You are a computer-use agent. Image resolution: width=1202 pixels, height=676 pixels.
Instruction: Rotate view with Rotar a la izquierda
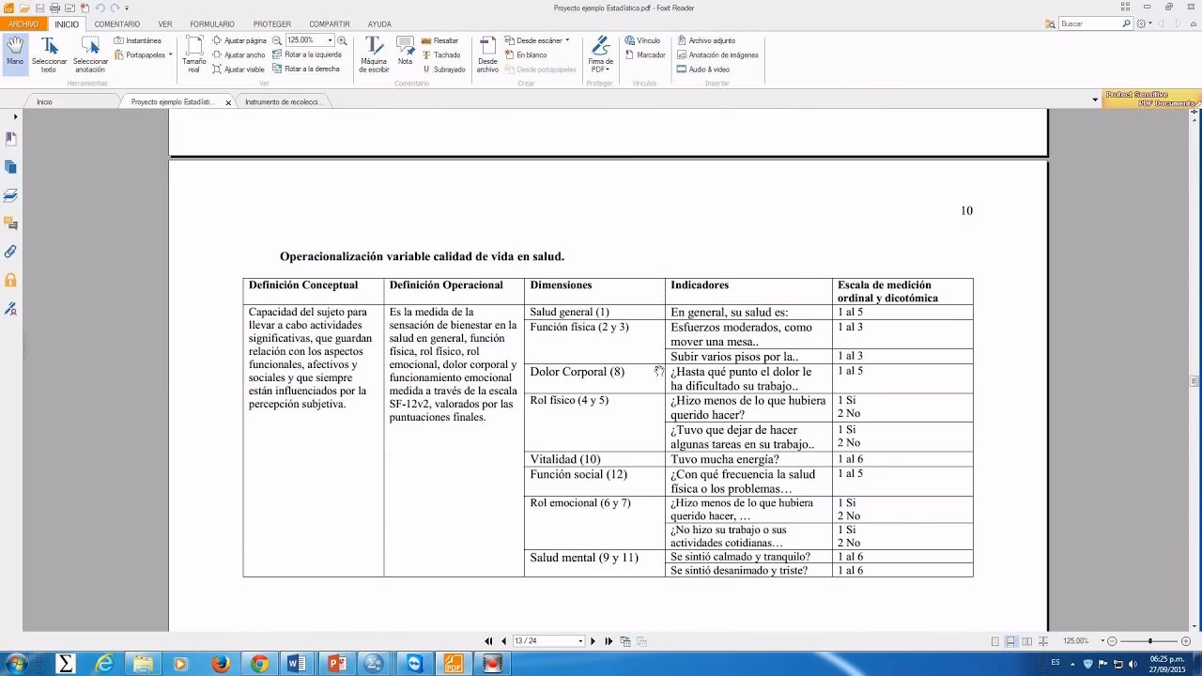click(x=306, y=54)
